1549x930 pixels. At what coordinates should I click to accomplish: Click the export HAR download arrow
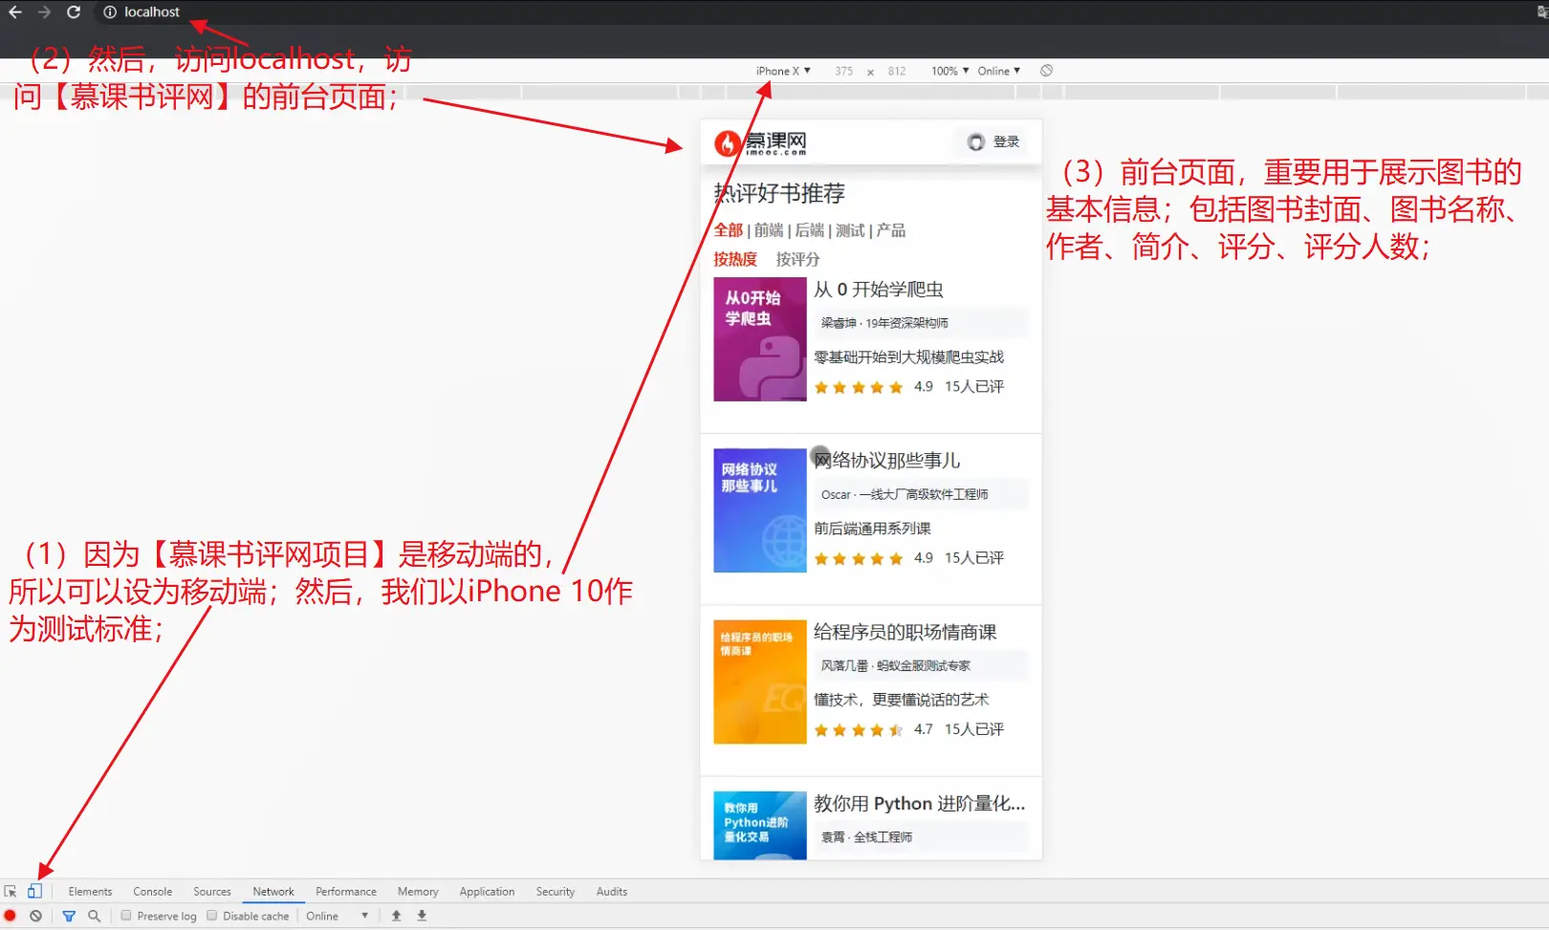click(x=422, y=916)
